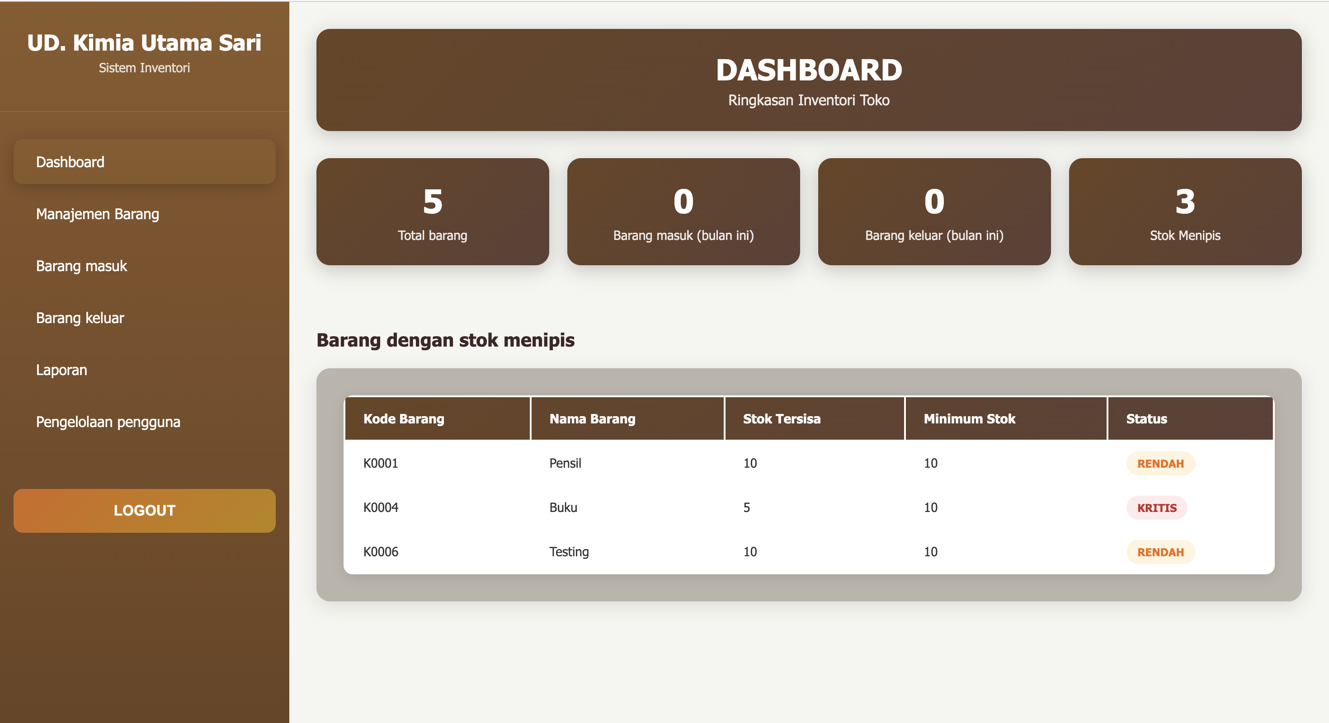Click the Status column header
Screen dimensions: 1329x723
coord(1146,419)
